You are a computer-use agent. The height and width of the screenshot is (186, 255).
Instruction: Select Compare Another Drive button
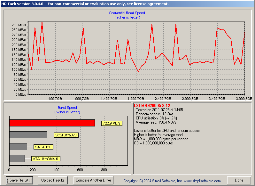[93, 180]
